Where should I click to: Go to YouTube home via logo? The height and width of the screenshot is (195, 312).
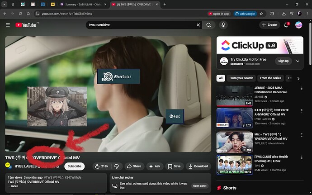click(25, 25)
